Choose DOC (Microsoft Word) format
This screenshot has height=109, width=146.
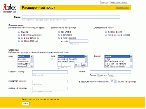[117, 66]
